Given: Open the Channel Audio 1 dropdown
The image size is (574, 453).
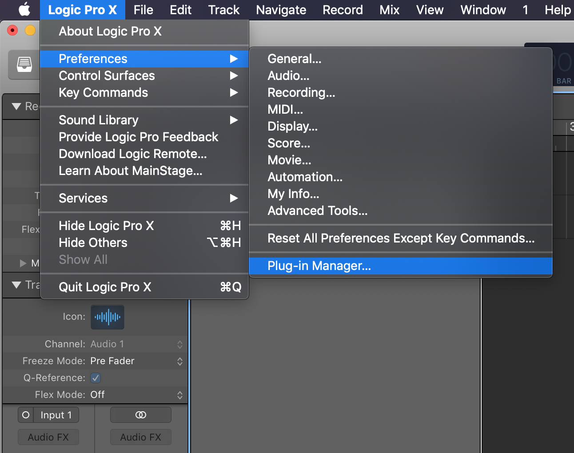Looking at the screenshot, I should coord(137,344).
